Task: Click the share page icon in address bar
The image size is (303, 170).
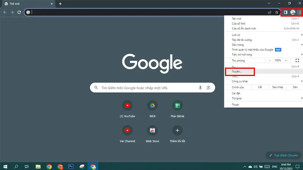Action: click(270, 12)
